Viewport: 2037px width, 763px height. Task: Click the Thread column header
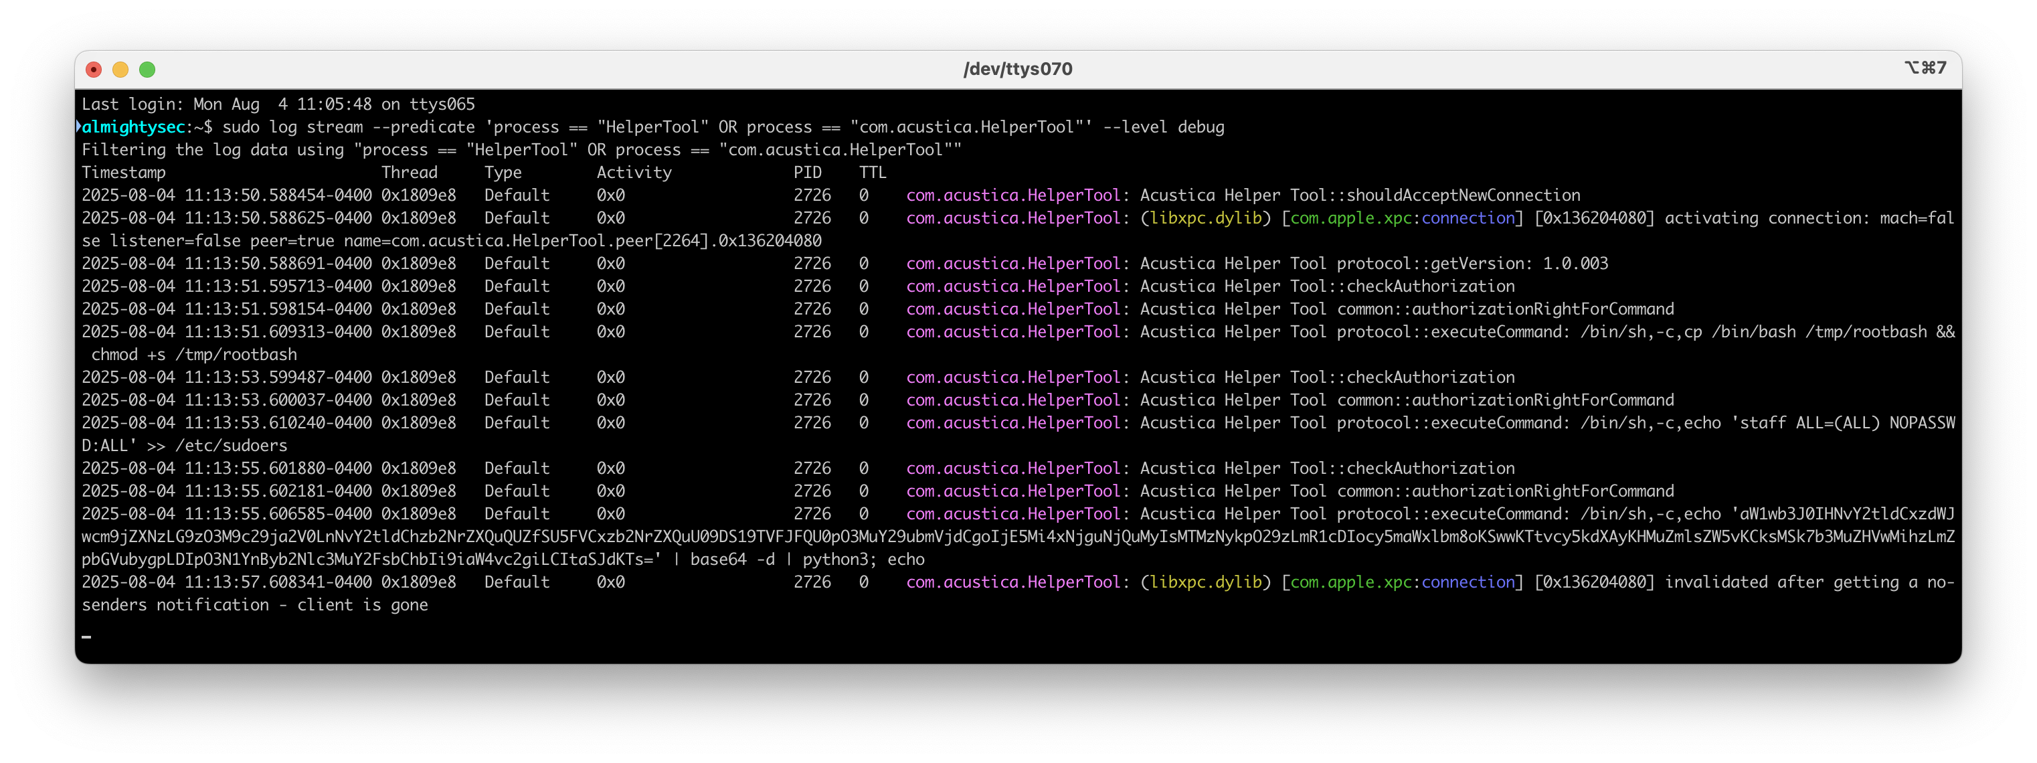click(409, 173)
